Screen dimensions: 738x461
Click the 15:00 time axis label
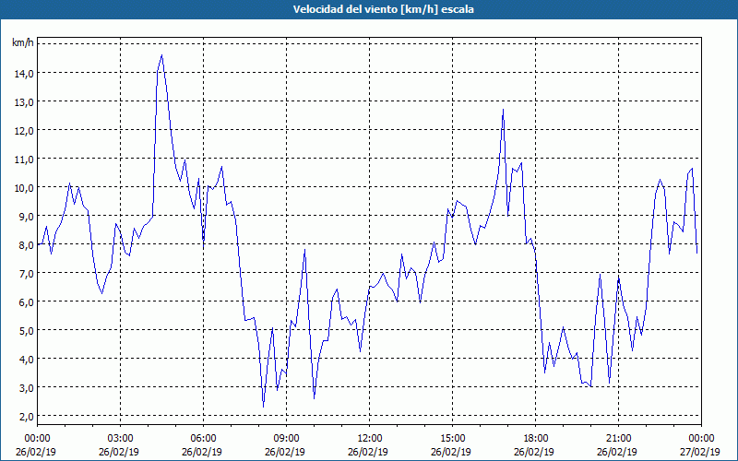pos(452,439)
